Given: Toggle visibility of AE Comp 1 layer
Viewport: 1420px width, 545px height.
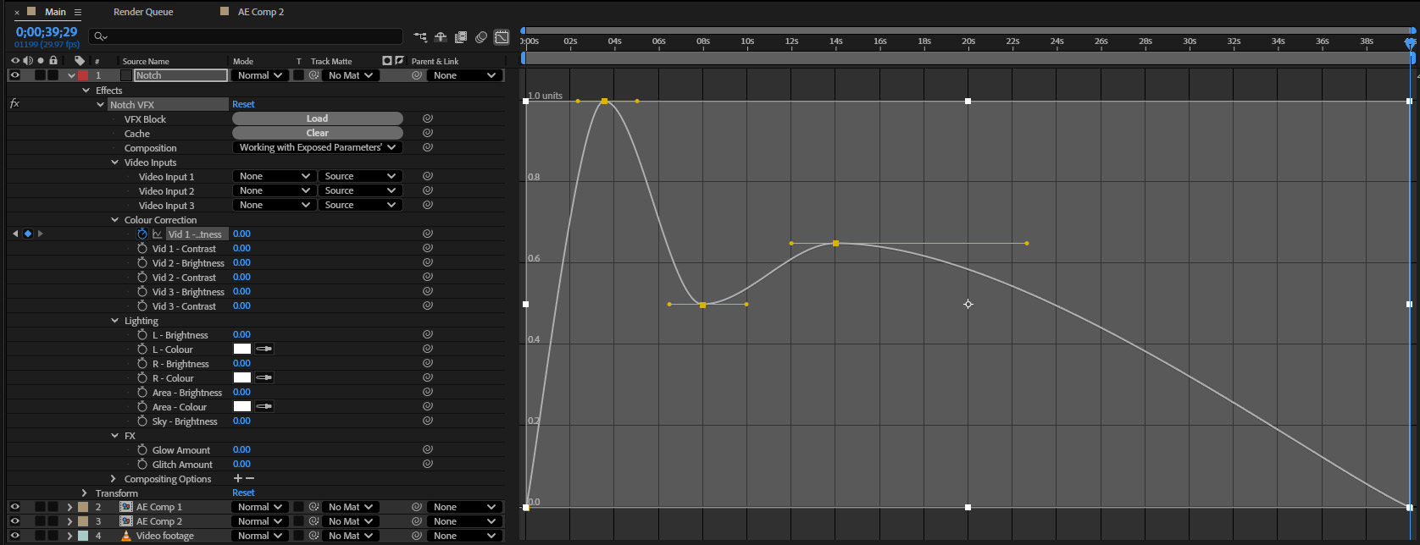Looking at the screenshot, I should click(14, 507).
